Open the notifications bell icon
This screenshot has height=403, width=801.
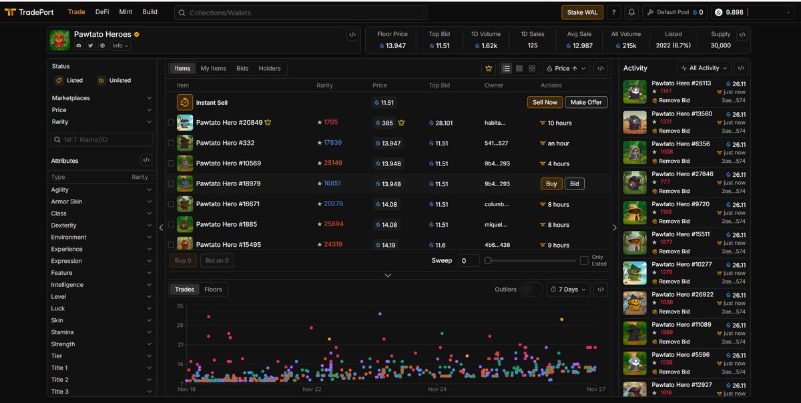click(631, 13)
